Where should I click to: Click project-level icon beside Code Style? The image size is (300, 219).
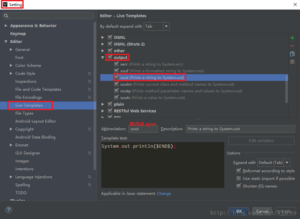(90, 74)
